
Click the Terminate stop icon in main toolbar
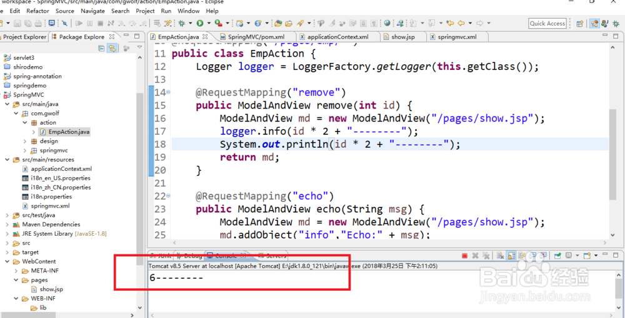(101, 23)
